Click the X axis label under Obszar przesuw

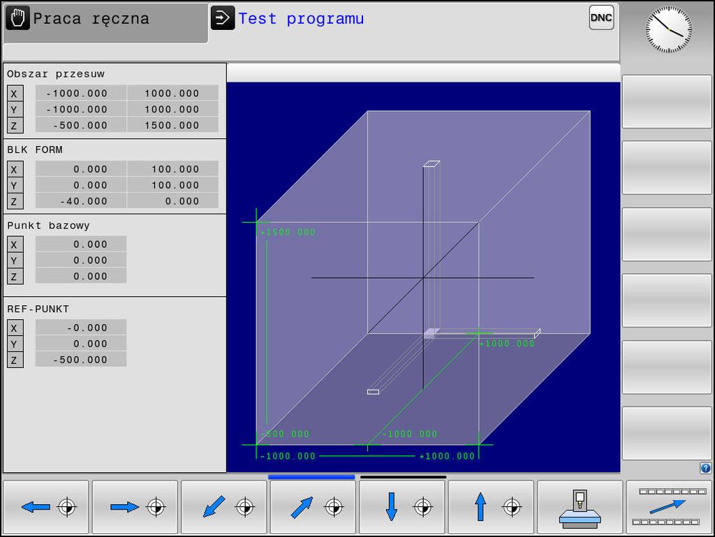pyautogui.click(x=15, y=94)
